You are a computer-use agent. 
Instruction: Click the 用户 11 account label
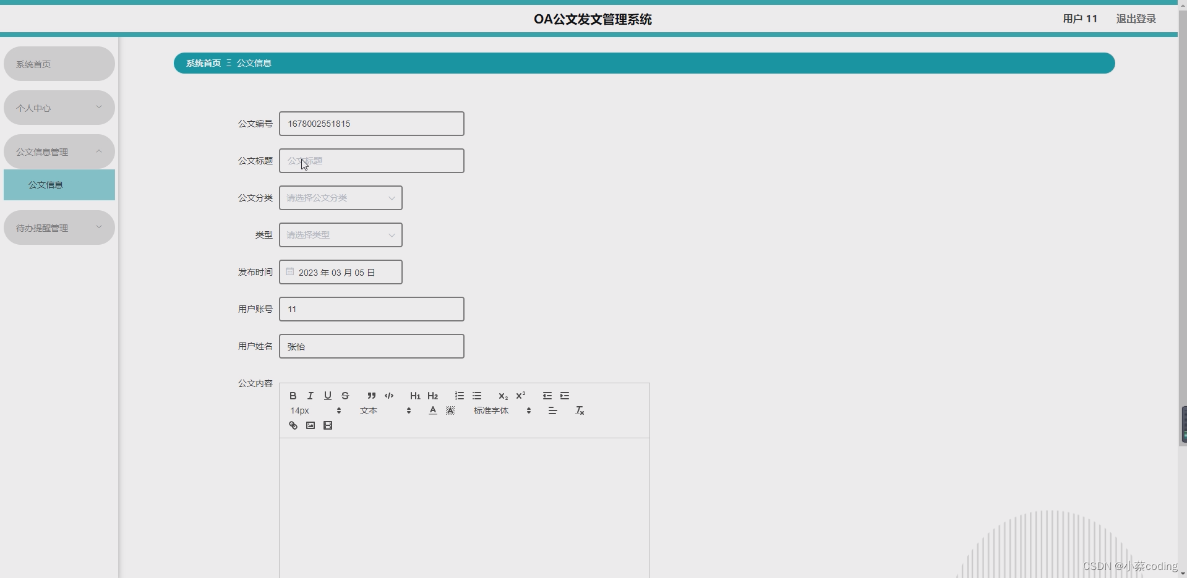tap(1080, 19)
